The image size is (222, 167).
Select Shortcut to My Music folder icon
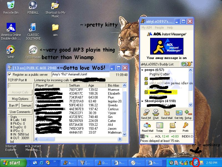tap(55, 5)
